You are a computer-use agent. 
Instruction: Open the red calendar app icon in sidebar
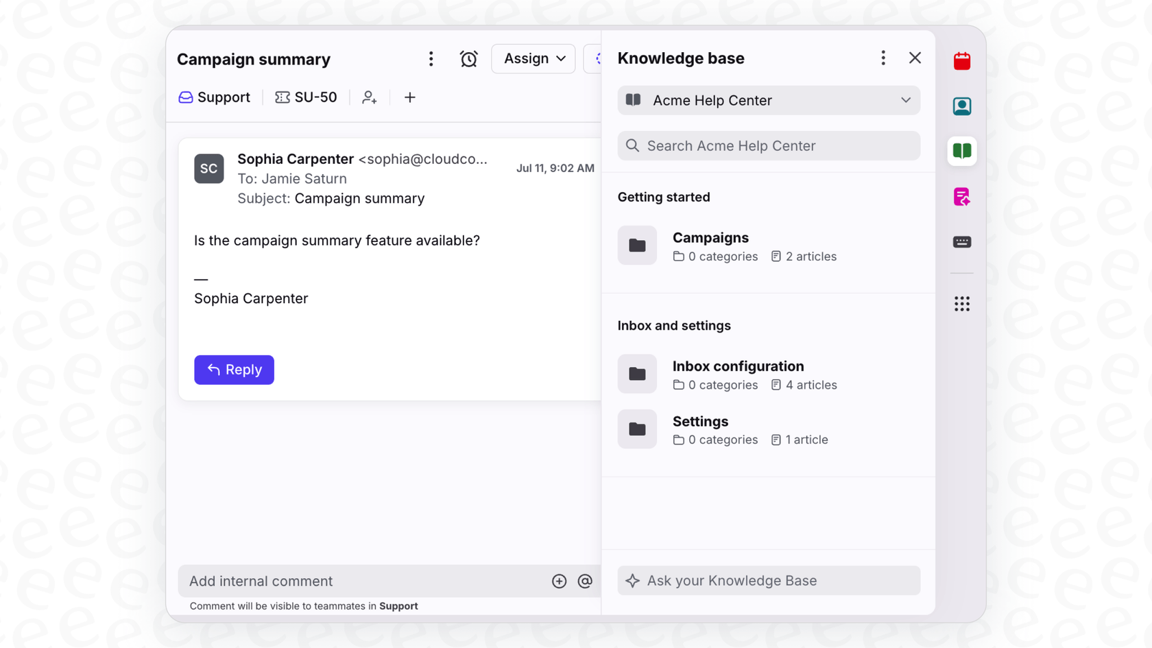tap(962, 60)
